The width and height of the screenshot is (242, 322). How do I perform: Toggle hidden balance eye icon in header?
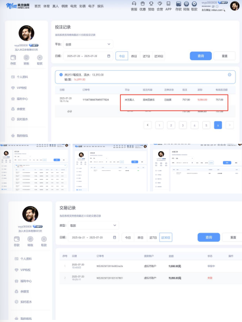[213, 6]
